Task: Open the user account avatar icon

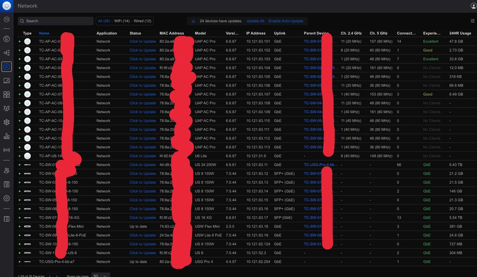Action: click(x=473, y=6)
